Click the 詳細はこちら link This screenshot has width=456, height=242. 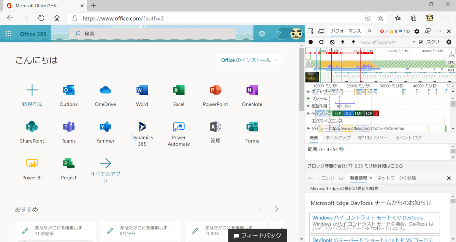coord(390,166)
